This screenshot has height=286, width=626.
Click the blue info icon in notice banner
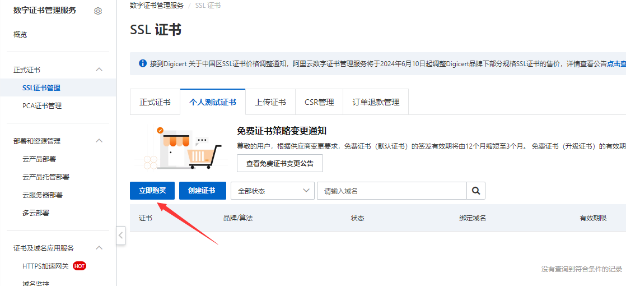143,63
